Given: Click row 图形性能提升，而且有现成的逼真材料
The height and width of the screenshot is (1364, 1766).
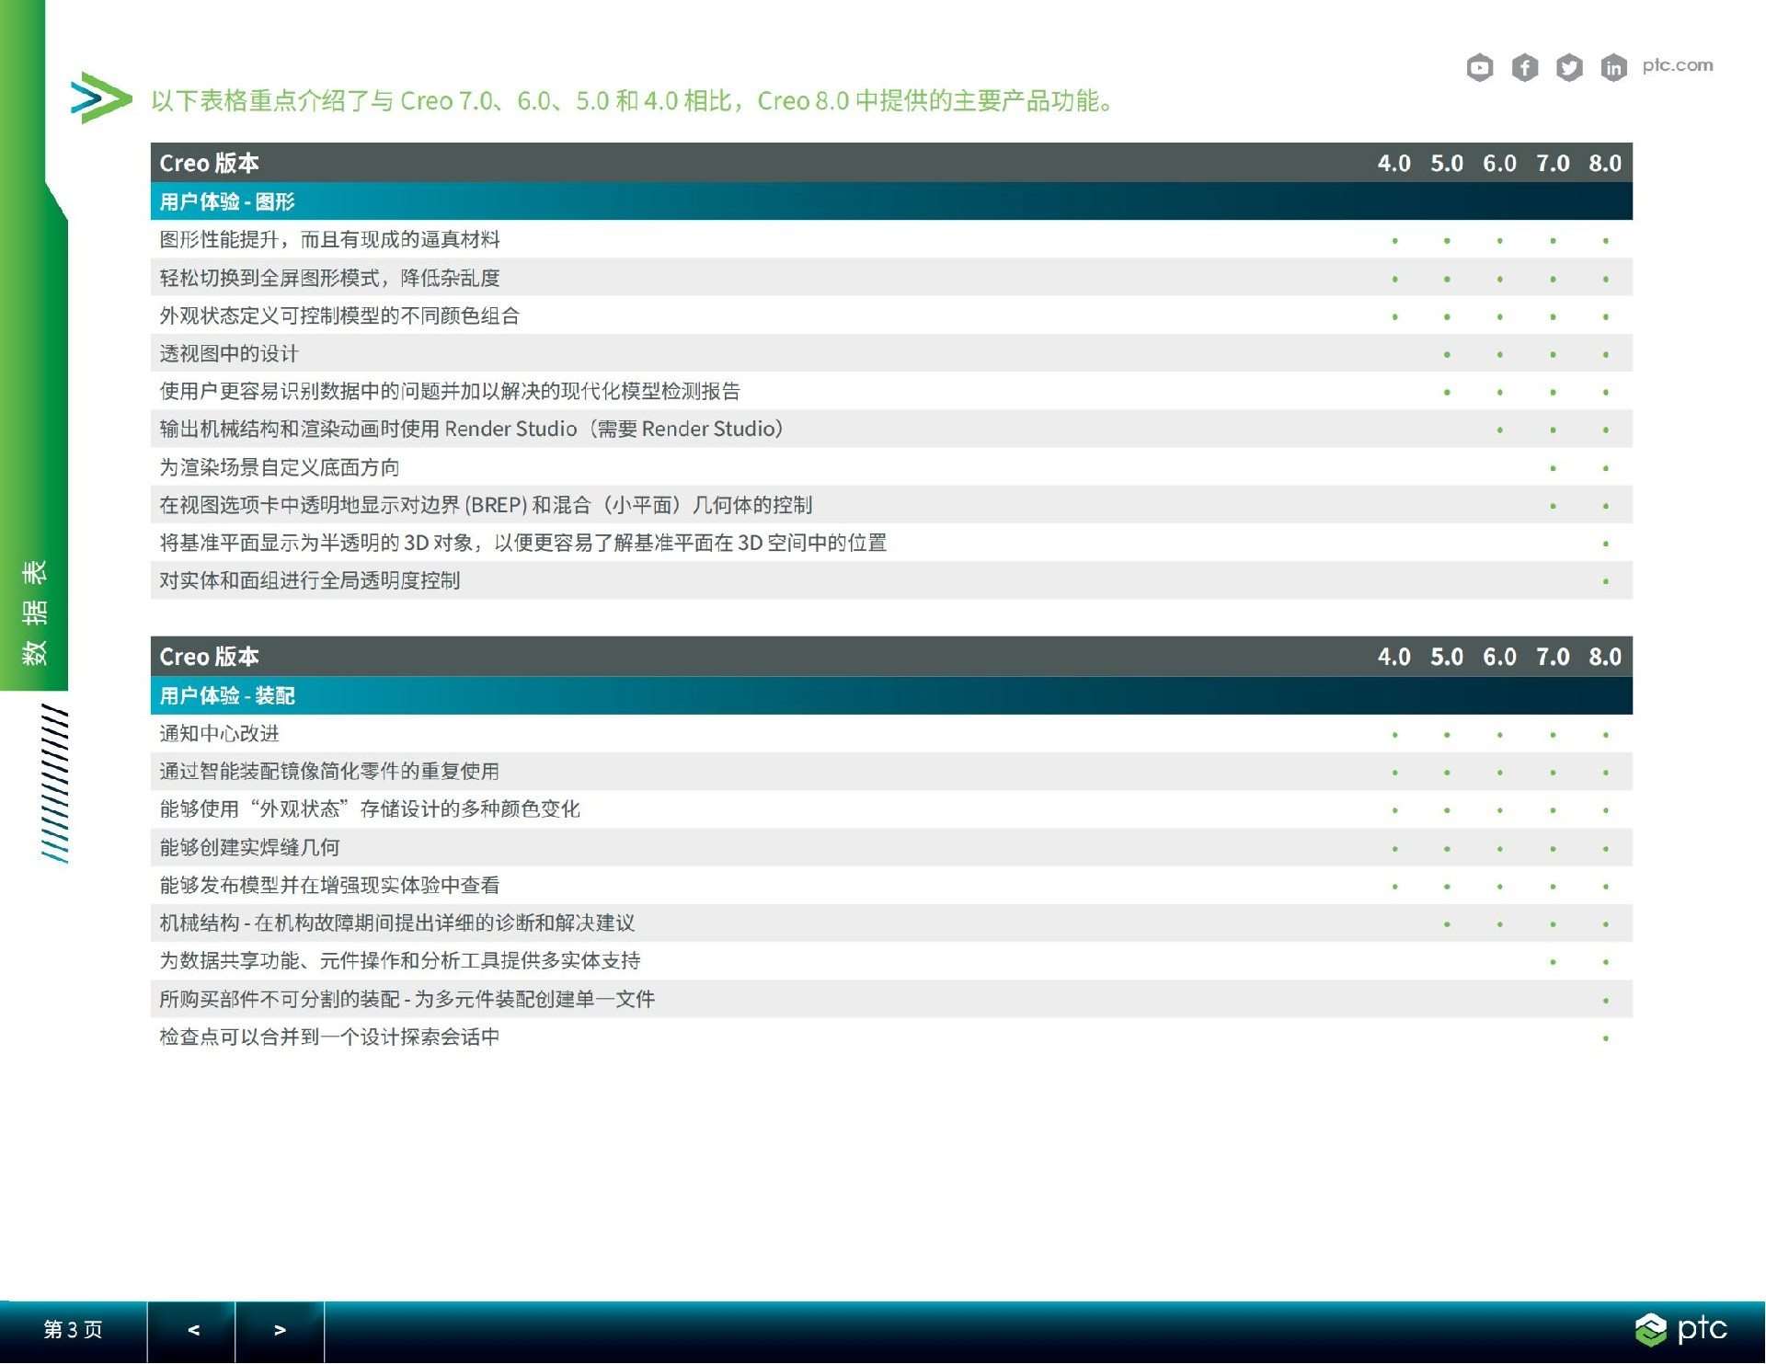Looking at the screenshot, I should [x=891, y=239].
